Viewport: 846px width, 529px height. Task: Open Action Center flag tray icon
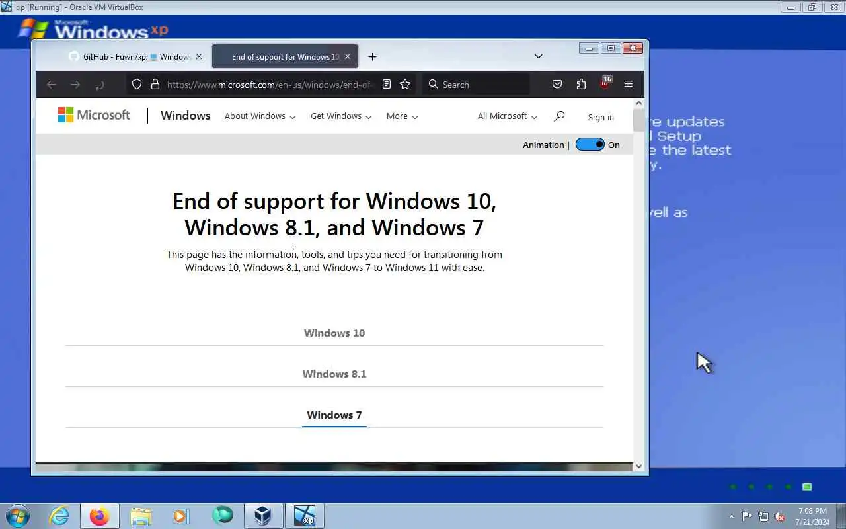click(747, 516)
